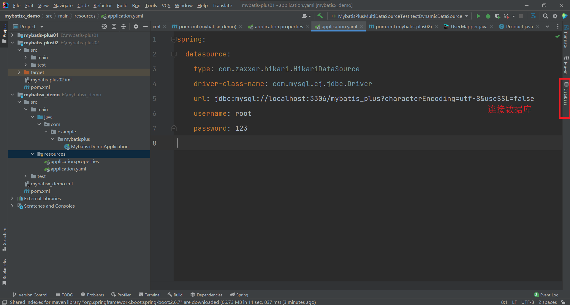Toggle tool window bars icon in status bar
Screen dimensions: 570x305
pos(4,302)
